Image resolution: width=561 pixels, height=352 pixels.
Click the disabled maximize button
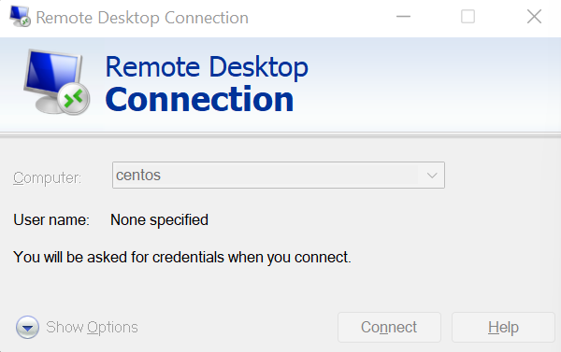(468, 17)
